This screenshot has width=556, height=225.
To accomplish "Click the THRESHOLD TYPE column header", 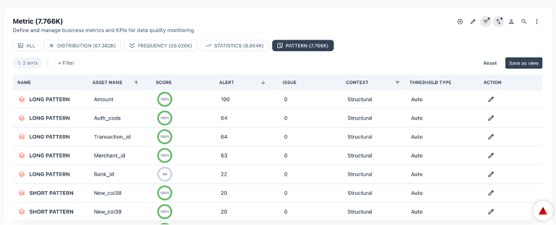I will 430,82.
